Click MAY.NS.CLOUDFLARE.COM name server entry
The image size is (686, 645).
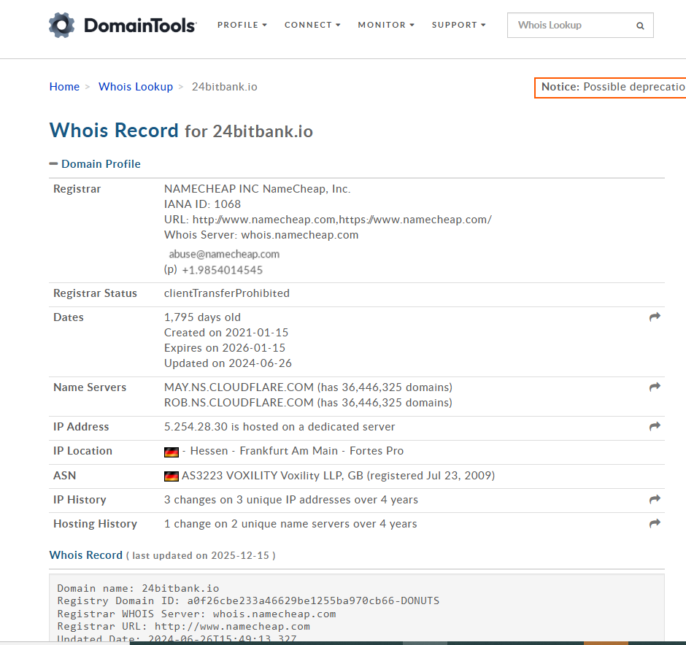click(x=308, y=387)
